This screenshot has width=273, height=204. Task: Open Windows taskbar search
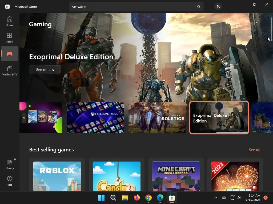(x=113, y=198)
